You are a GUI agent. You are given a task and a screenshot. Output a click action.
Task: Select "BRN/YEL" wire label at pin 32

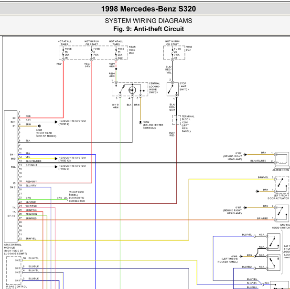coord(31,239)
